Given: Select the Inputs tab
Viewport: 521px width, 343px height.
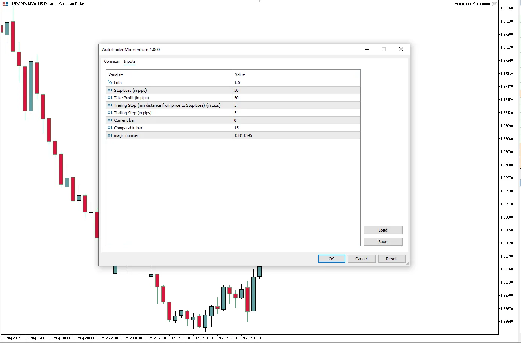Looking at the screenshot, I should [130, 61].
